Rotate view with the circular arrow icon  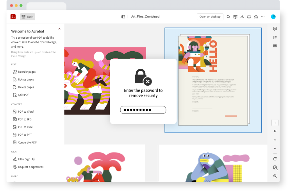click(275, 159)
